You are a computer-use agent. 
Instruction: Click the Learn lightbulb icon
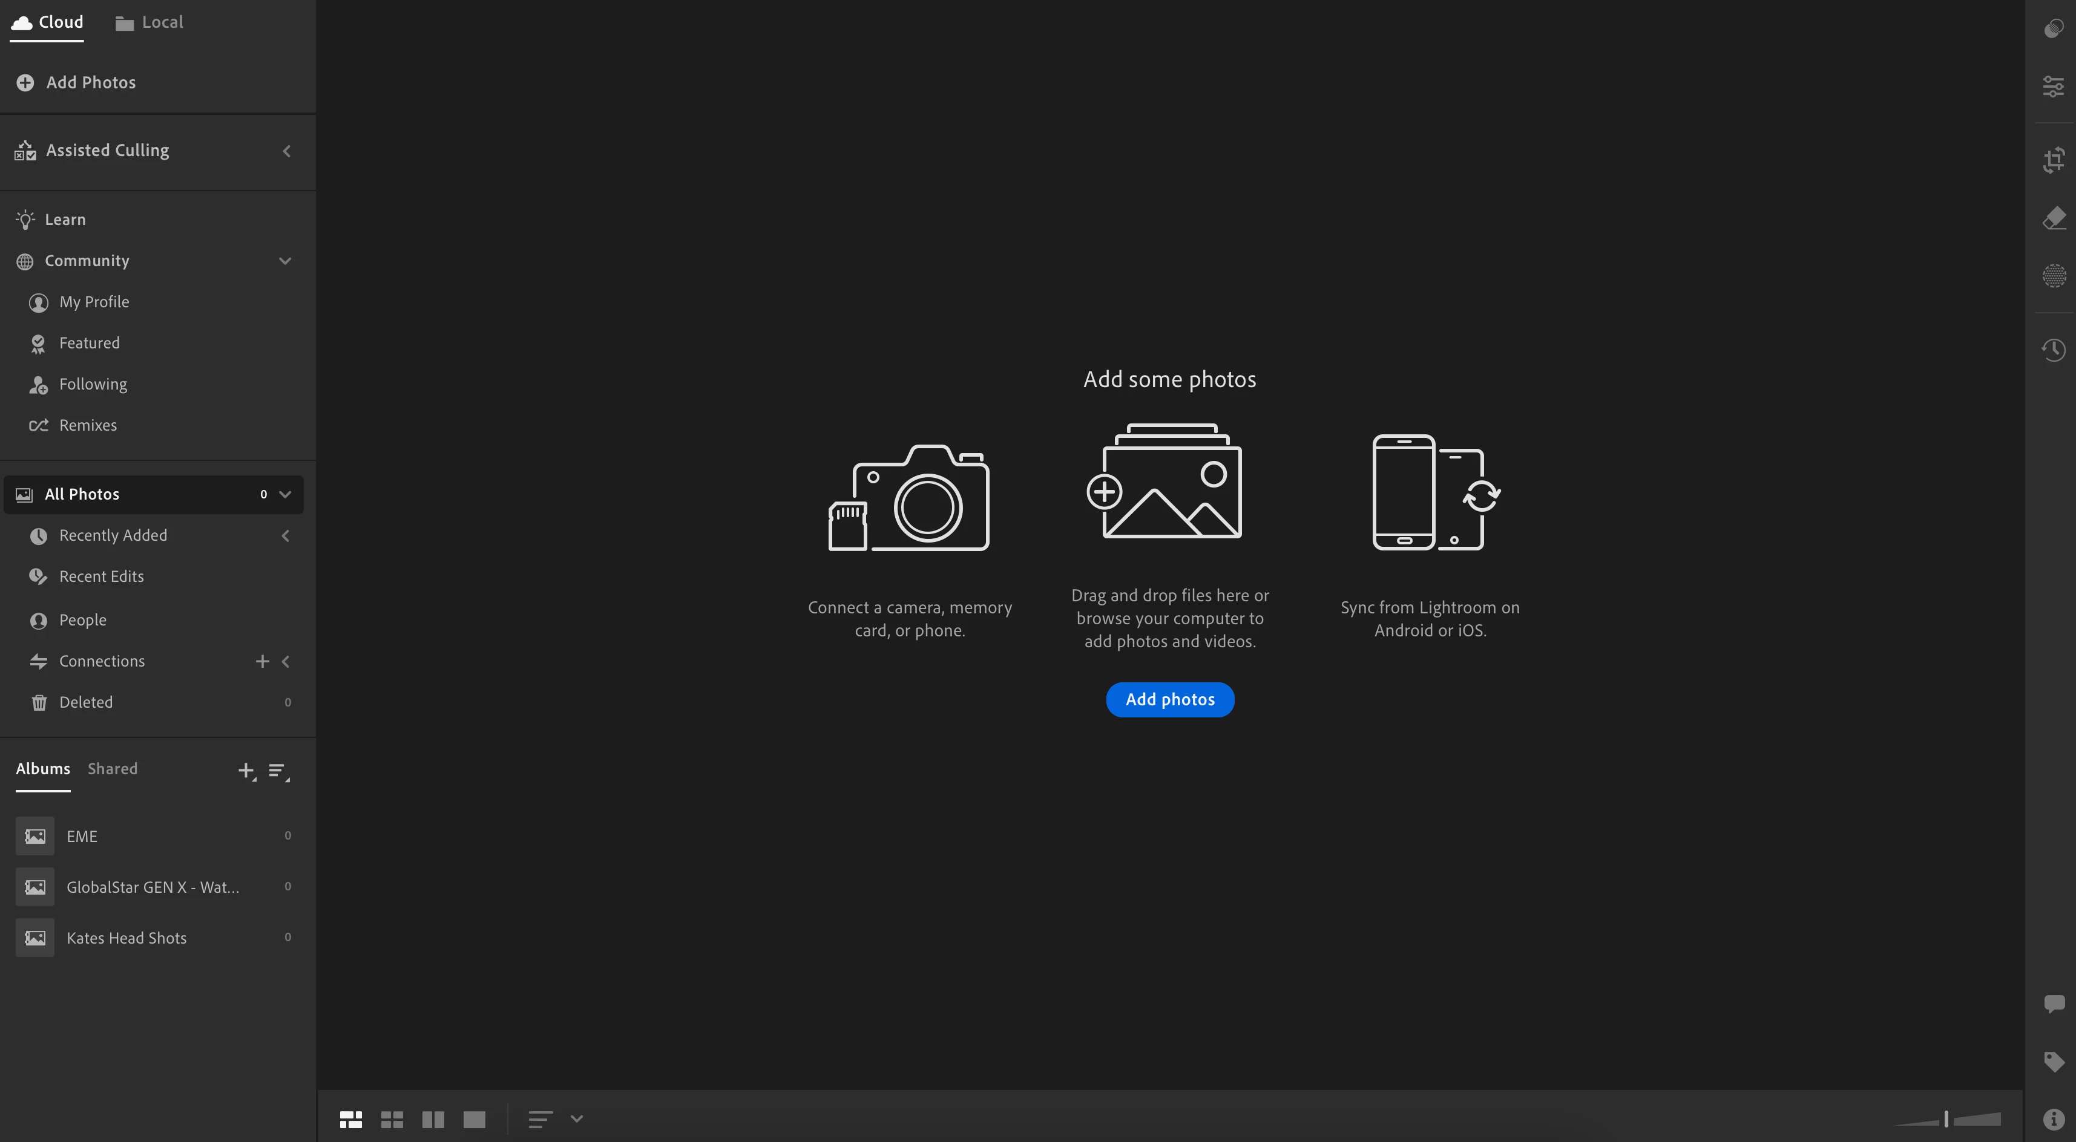[25, 219]
